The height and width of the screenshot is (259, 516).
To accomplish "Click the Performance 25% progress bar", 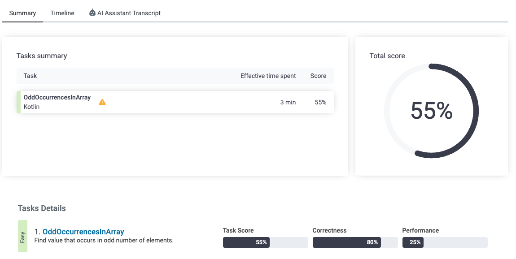I will click(x=445, y=242).
